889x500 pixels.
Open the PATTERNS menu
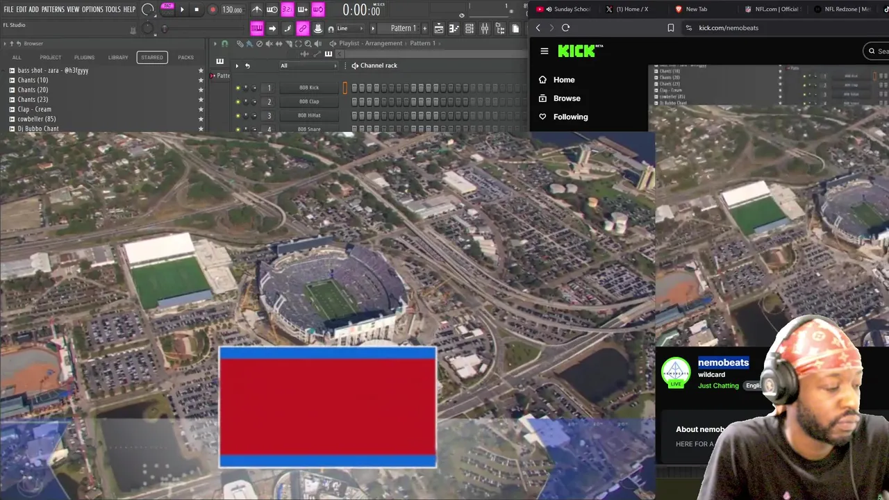coord(53,9)
